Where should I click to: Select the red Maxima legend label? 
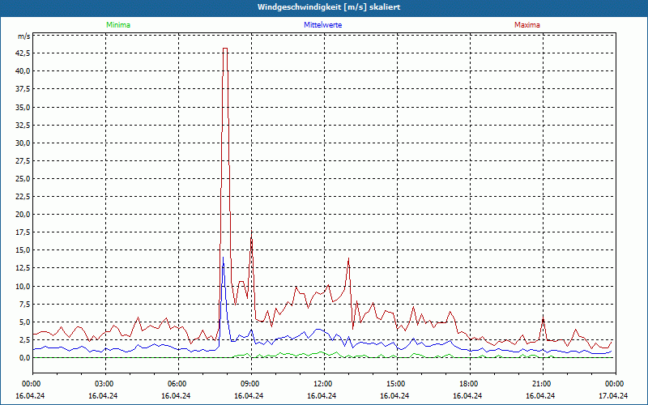(x=527, y=25)
